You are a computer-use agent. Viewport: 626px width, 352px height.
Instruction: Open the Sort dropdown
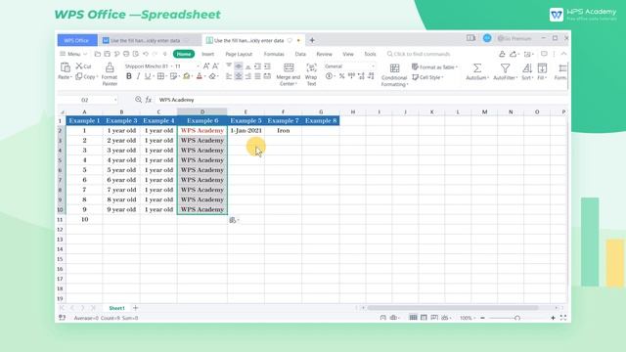pos(527,71)
